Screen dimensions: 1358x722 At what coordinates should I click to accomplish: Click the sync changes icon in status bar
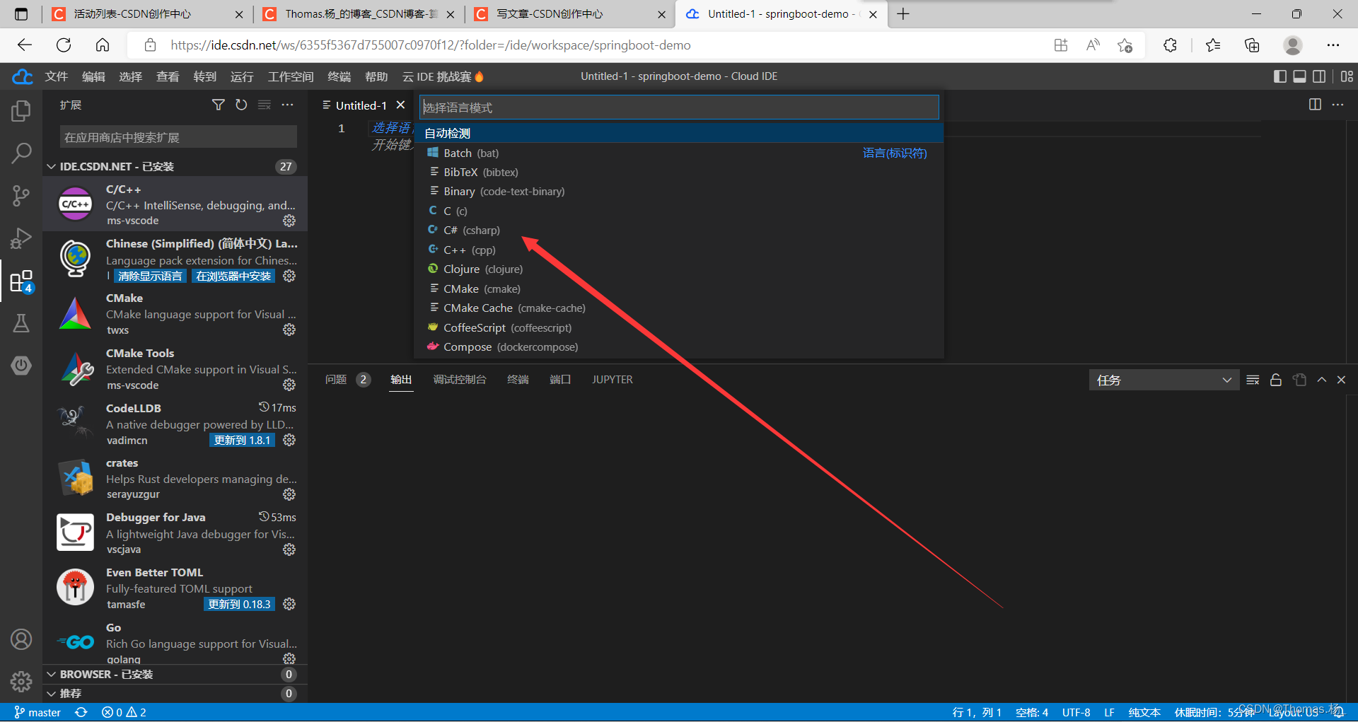click(x=81, y=712)
